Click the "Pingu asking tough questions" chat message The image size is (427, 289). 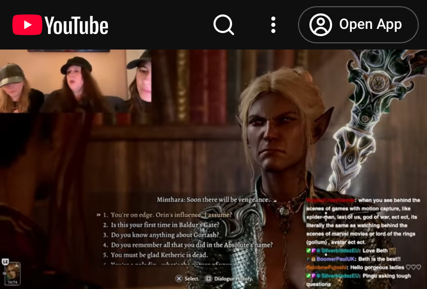pyautogui.click(x=358, y=280)
